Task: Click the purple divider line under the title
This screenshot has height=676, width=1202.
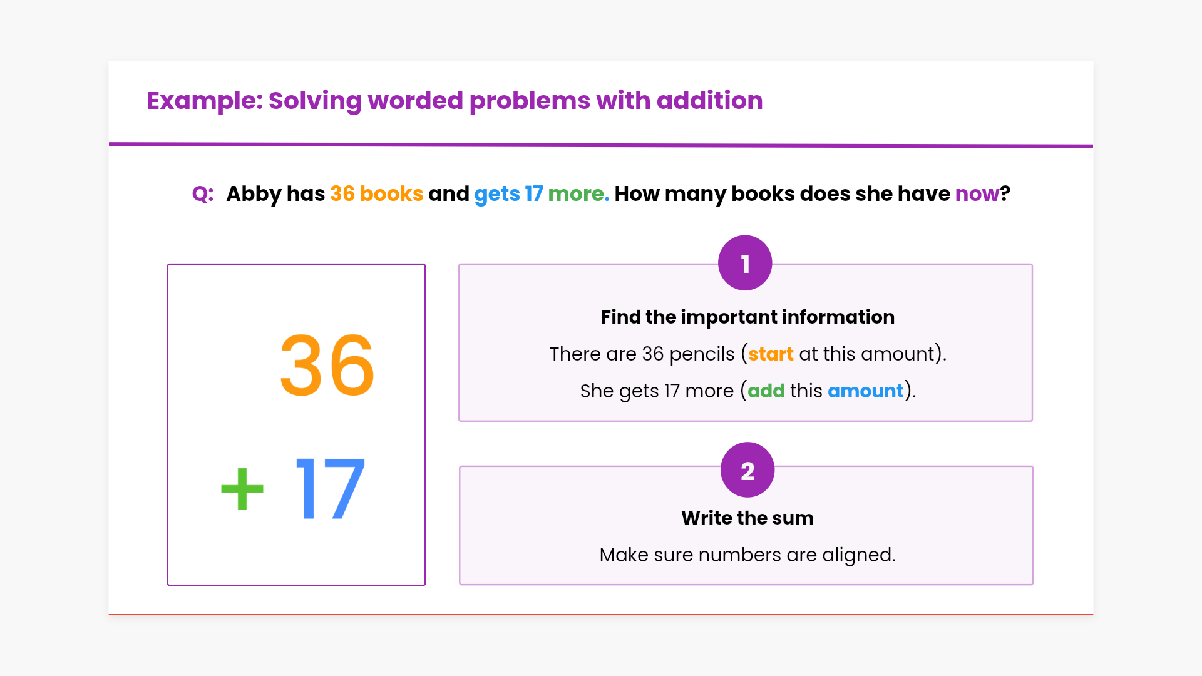Action: [x=601, y=145]
